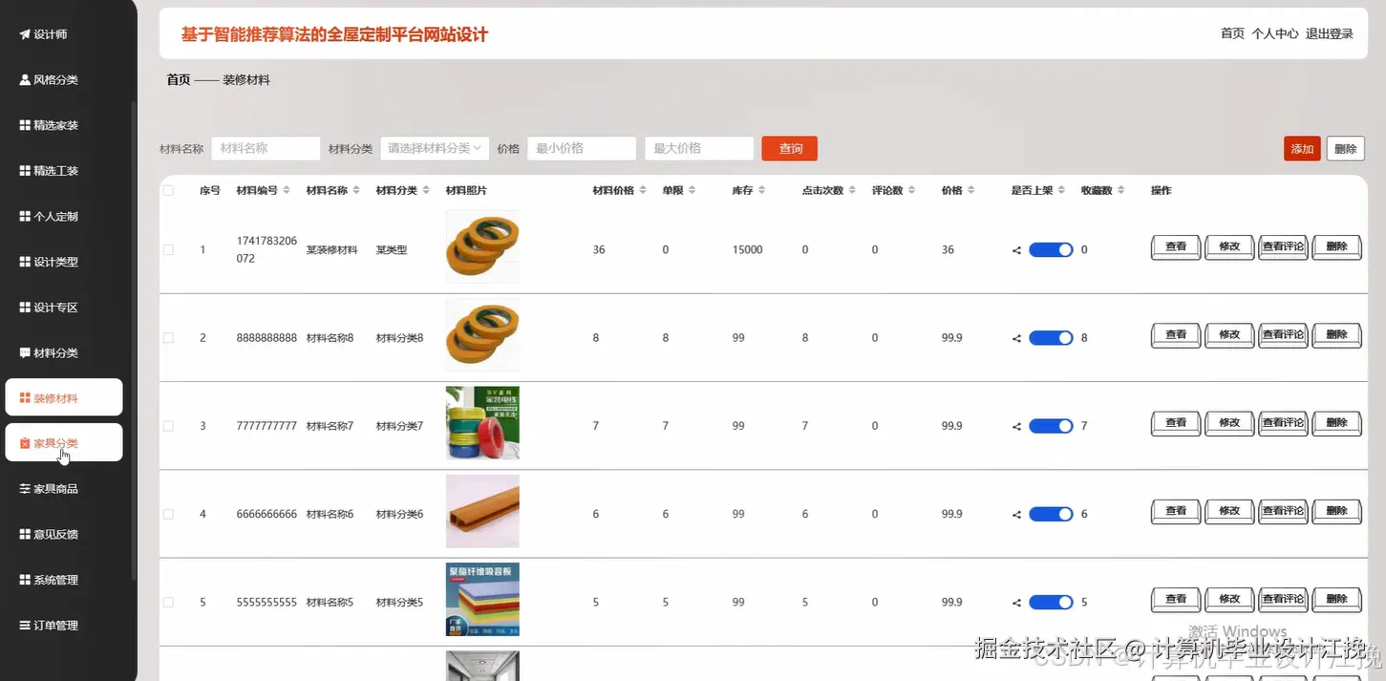Open 意见反馈 from the sidebar

[53, 533]
